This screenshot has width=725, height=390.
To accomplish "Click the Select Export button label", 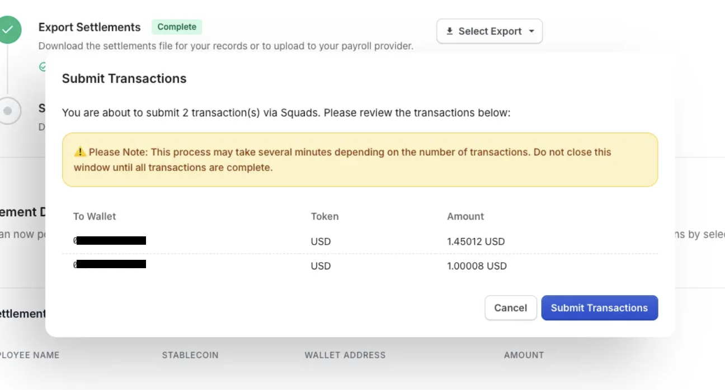I will pos(490,31).
